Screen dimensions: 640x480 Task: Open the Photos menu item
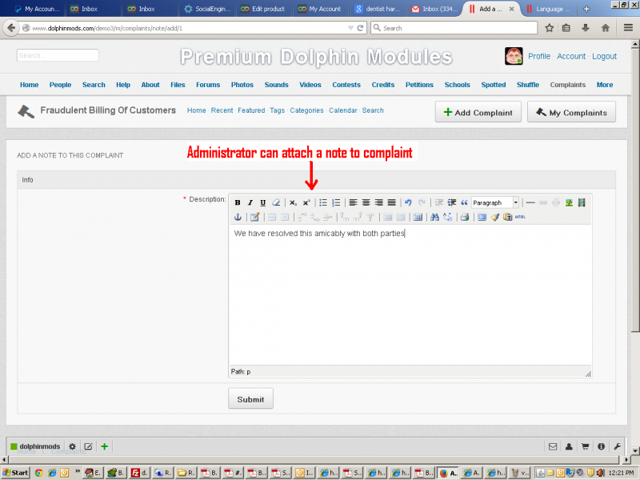(x=242, y=85)
